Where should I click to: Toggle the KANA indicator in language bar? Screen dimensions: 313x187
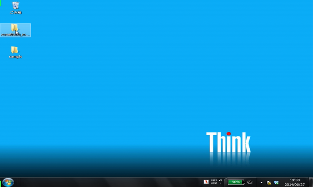(214, 183)
